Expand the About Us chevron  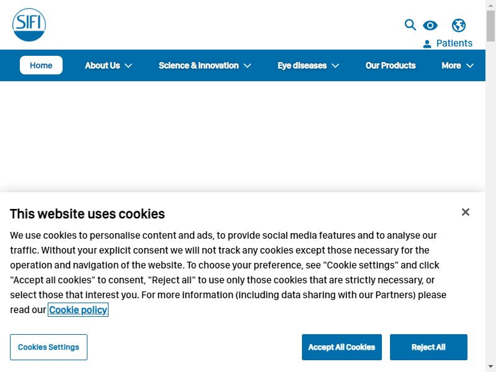(x=128, y=66)
